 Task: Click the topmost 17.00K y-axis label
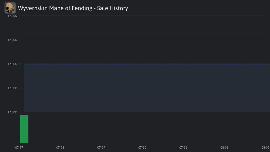click(12, 16)
